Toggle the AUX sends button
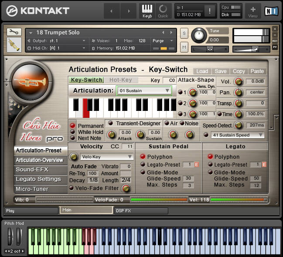The height and width of the screenshot is (257, 283). (275, 41)
